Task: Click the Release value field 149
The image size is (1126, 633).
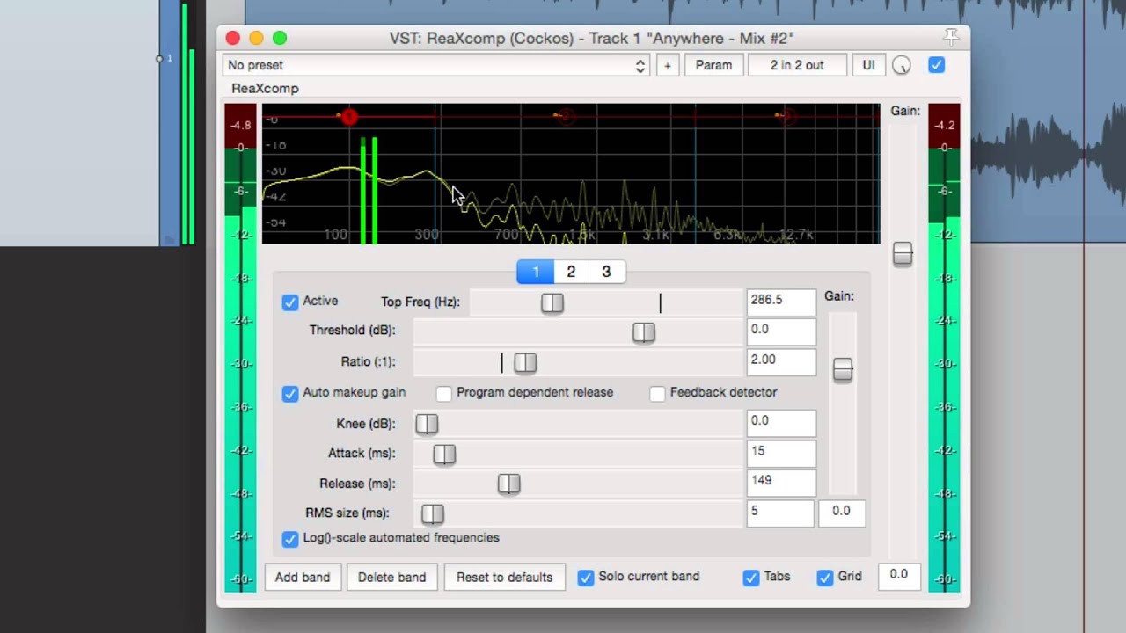Action: coord(781,482)
